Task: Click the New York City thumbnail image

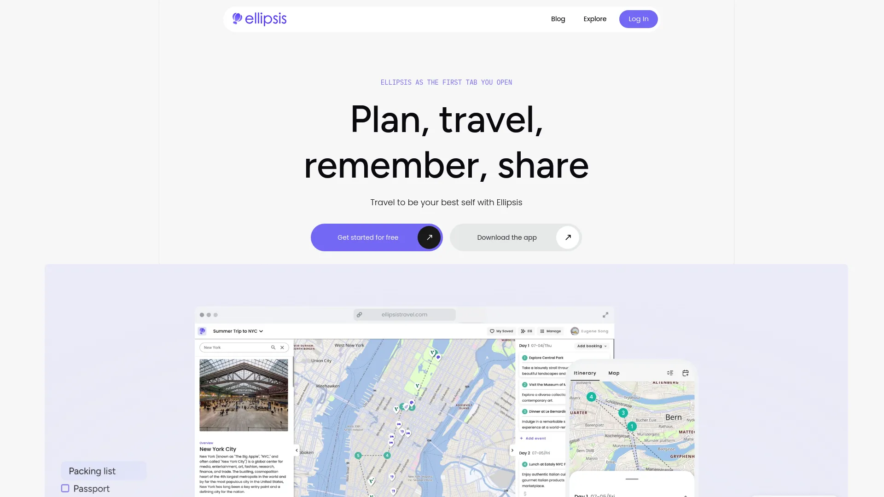Action: (244, 394)
